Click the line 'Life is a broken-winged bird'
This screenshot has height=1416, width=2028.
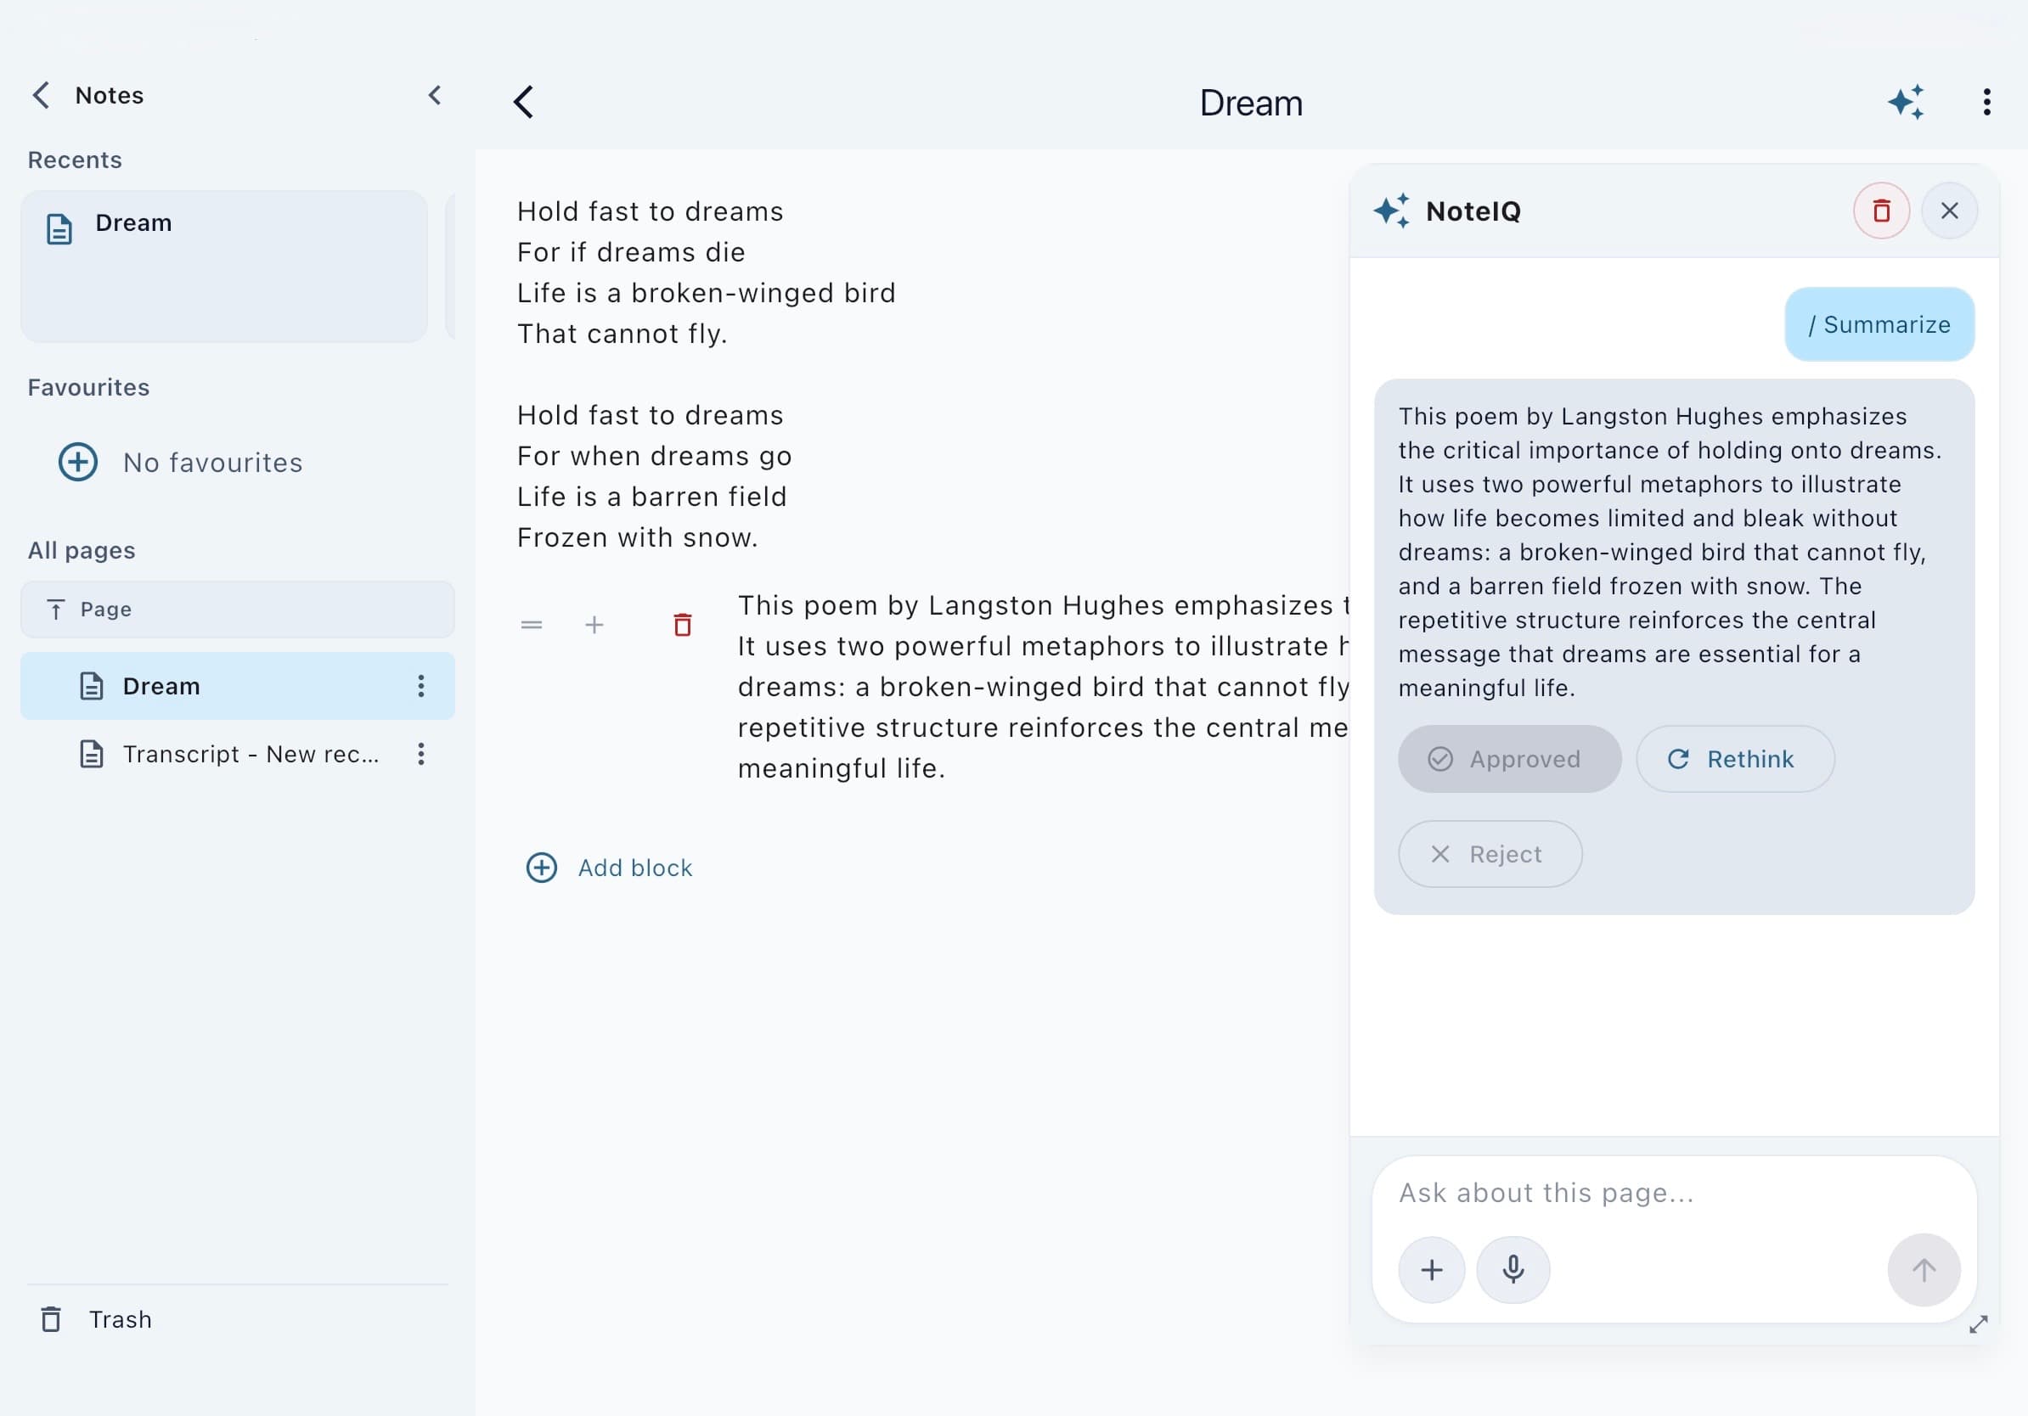pos(707,293)
